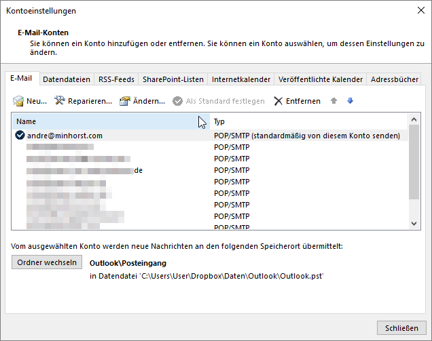Open the SharePoint-Listen tab
Image resolution: width=432 pixels, height=341 pixels.
point(173,79)
